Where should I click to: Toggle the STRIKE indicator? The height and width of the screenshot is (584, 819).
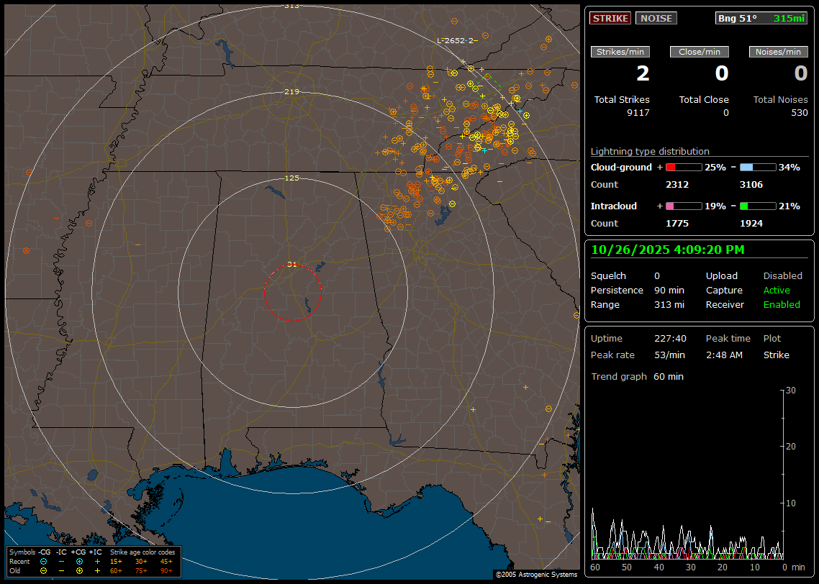pos(610,18)
